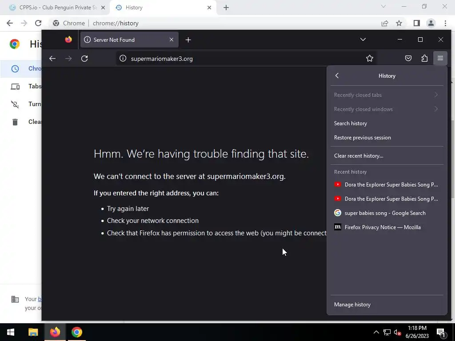Show hidden system tray icons
This screenshot has width=455, height=341.
click(x=376, y=332)
